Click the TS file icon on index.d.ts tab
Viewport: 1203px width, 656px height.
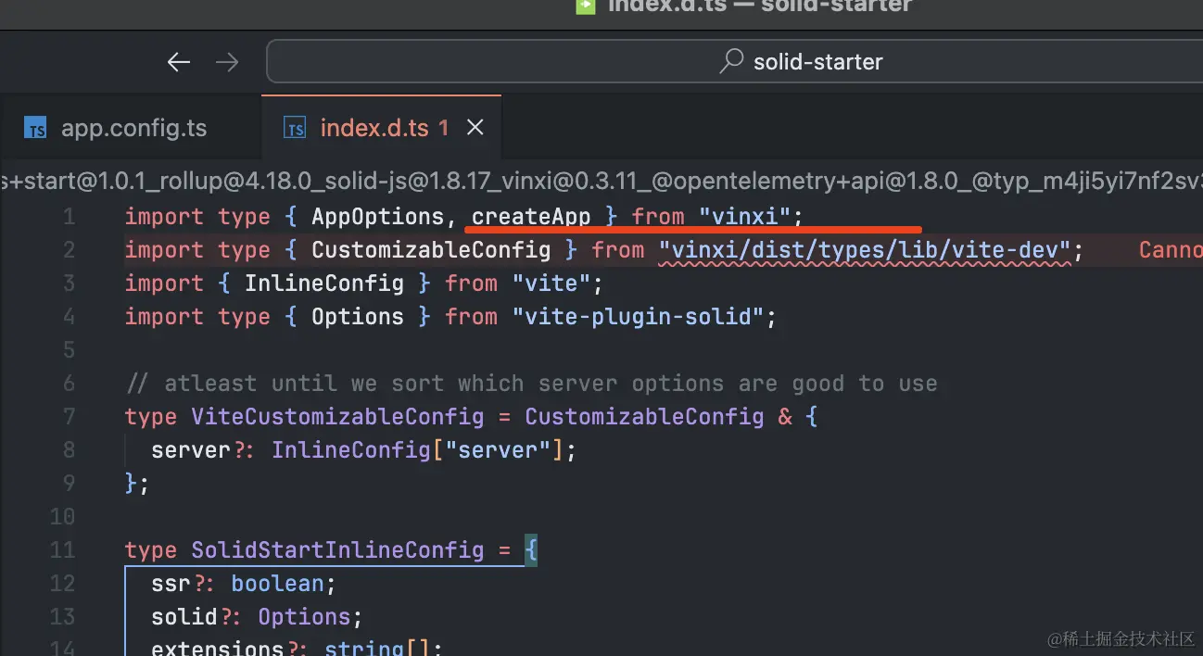(295, 129)
